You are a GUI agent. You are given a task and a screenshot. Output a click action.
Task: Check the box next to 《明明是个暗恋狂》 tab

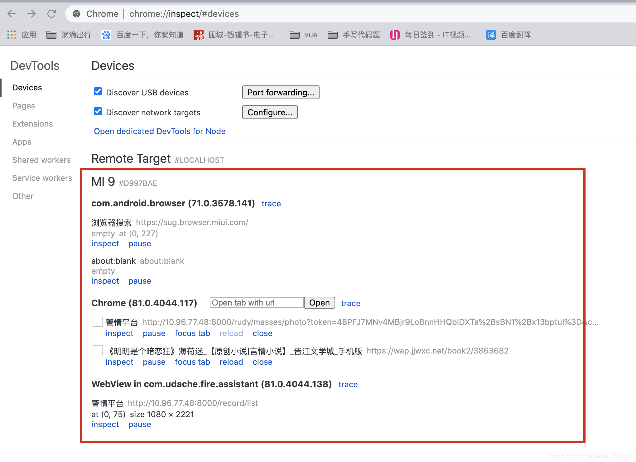tap(98, 350)
